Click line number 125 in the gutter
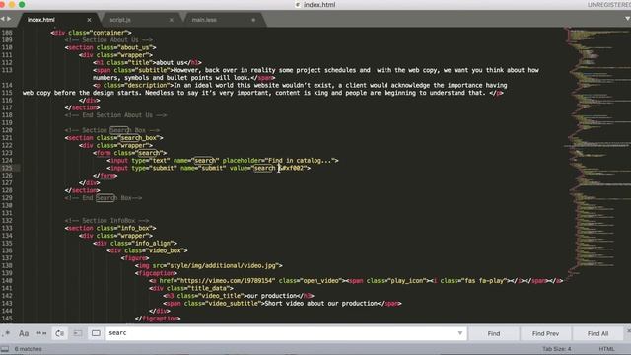This screenshot has width=631, height=355. 7,168
